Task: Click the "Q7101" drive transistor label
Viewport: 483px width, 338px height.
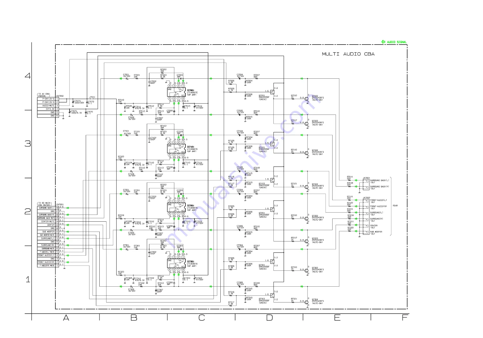Action: pos(262,148)
